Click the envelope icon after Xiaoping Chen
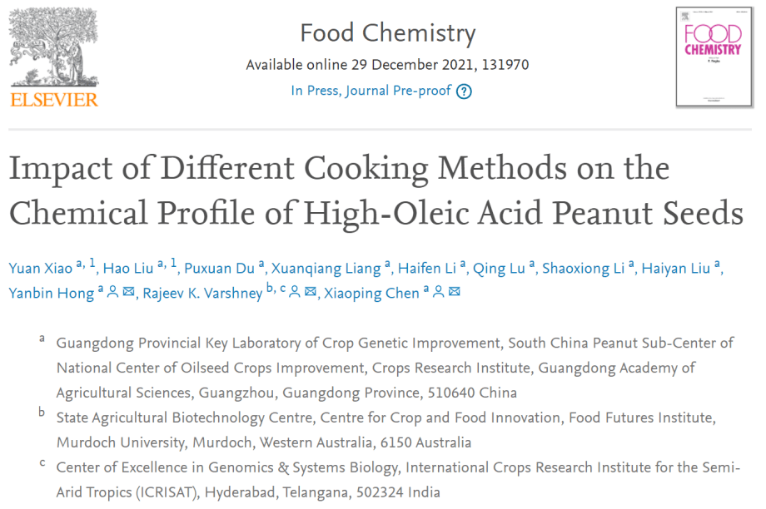The width and height of the screenshot is (766, 509). coord(454,292)
